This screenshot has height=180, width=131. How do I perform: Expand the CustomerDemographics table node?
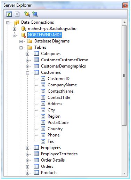pos(27,66)
